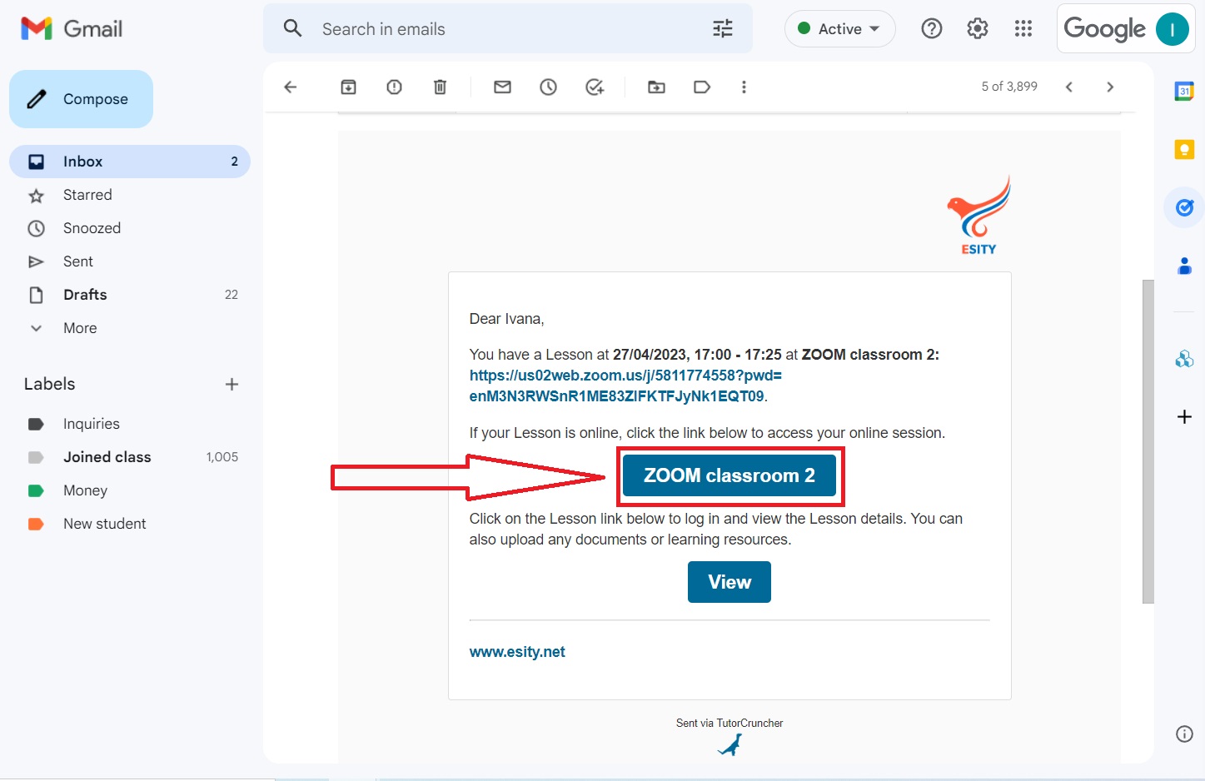
Task: Open Settings gear icon
Action: coord(978,28)
